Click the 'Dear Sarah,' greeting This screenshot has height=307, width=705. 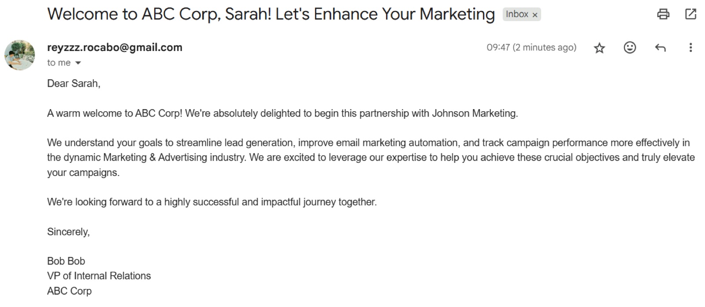coord(74,83)
